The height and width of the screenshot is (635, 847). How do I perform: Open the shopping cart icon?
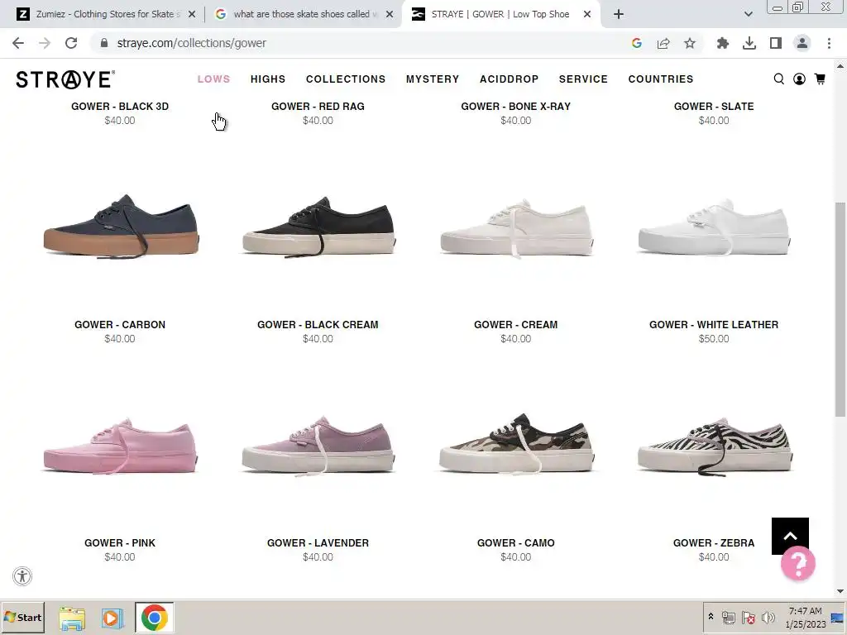click(820, 79)
